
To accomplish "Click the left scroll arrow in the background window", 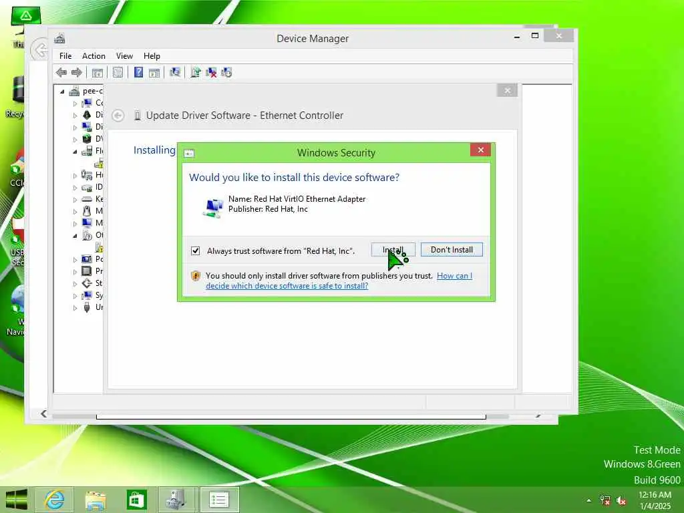I will coord(43,413).
